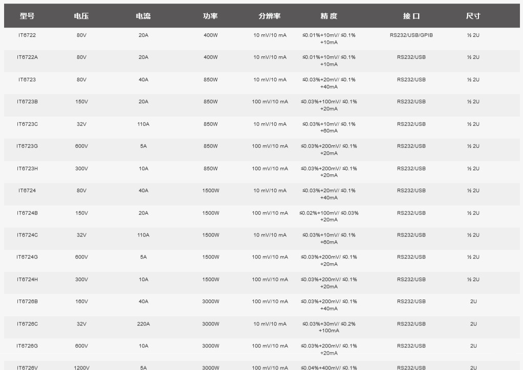Select model IT6723B in the table
The width and height of the screenshot is (523, 370).
tap(27, 102)
